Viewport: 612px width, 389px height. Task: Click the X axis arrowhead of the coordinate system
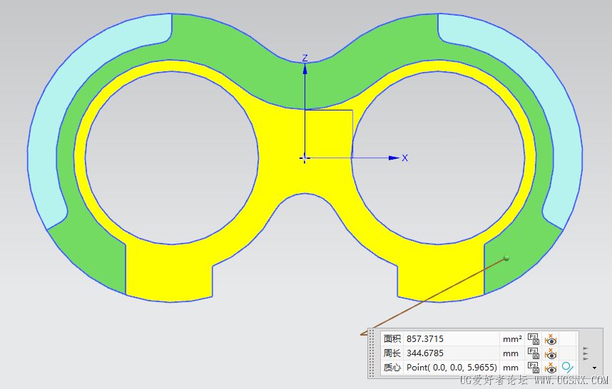[394, 158]
